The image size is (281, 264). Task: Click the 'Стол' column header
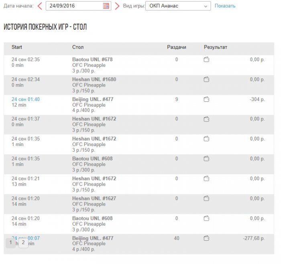pos(78,47)
